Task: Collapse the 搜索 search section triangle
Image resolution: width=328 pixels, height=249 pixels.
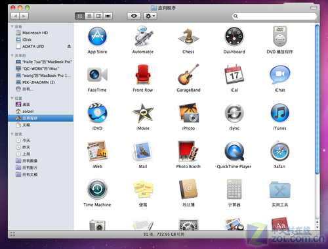Action: (x=12, y=134)
